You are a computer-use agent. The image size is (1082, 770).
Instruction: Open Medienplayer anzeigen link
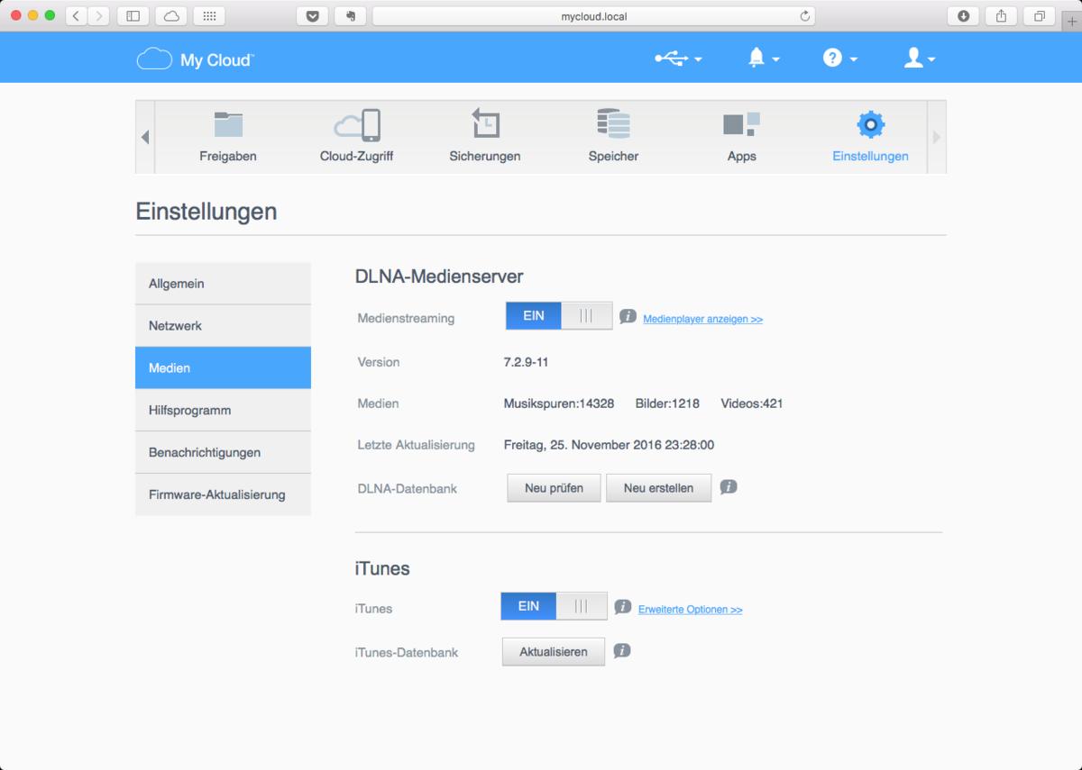click(x=702, y=319)
